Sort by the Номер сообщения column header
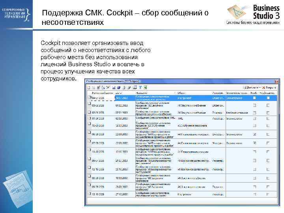This screenshot has width=284, height=213. (102, 93)
